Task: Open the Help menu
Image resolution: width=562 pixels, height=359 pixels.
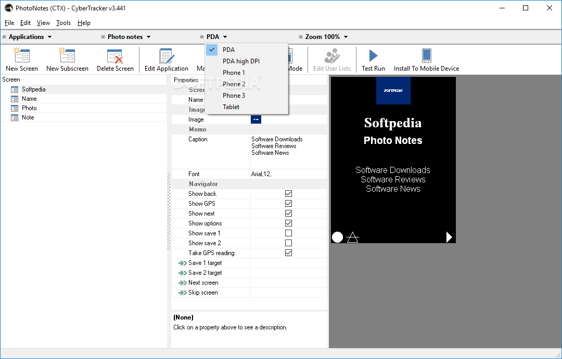Action: coord(84,23)
